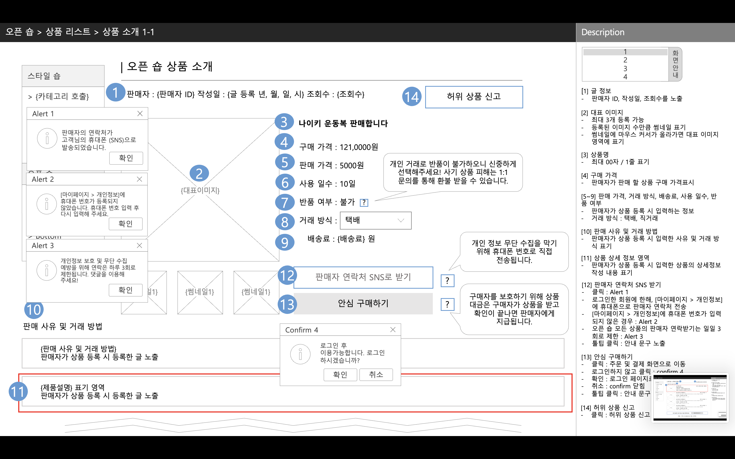Close the Confirm 4 dialog with X
Viewport: 735px width, 459px height.
[393, 330]
